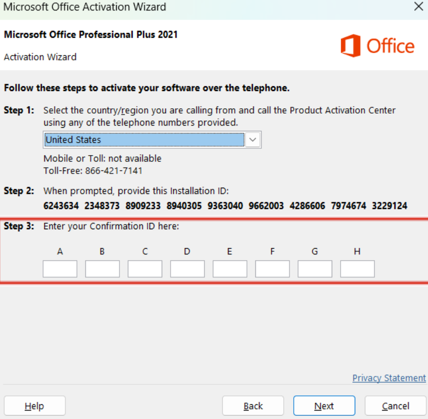Focus Confirmation ID field G
Viewport: 428px width, 419px height.
click(x=315, y=269)
